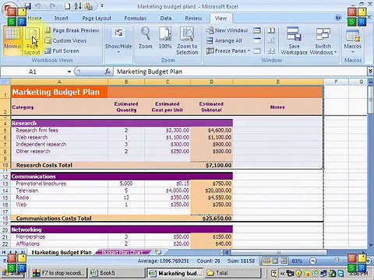Viewport: 374px width, 280px height.
Task: Select column D header
Action: pos(211,82)
